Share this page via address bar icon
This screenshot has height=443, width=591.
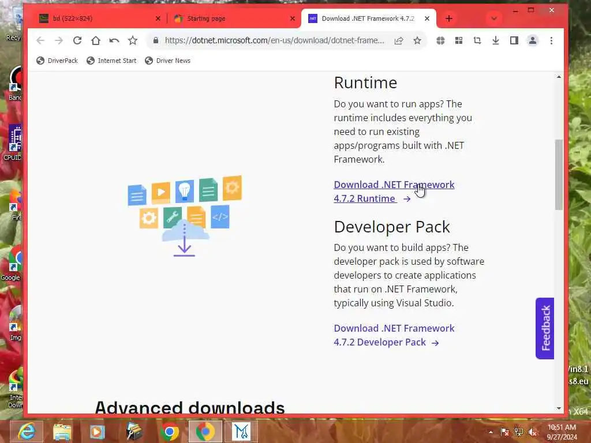(399, 40)
